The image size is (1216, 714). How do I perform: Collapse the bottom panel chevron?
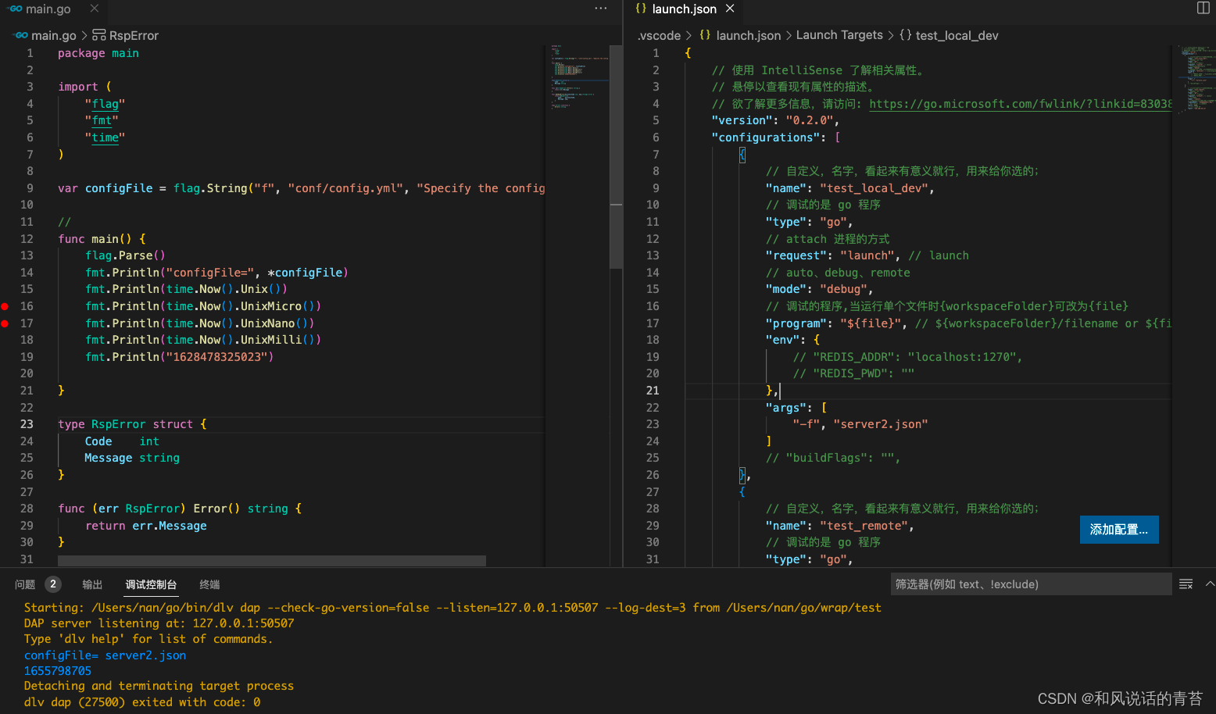click(1210, 584)
